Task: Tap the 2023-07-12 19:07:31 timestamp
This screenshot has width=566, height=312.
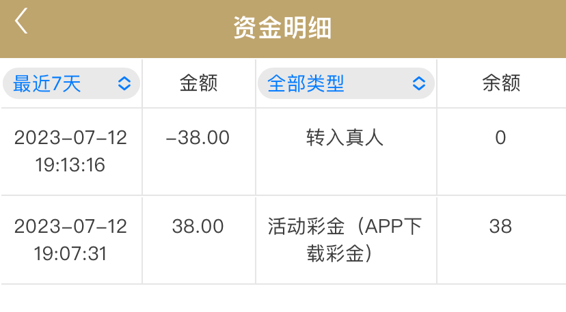Action: point(70,240)
